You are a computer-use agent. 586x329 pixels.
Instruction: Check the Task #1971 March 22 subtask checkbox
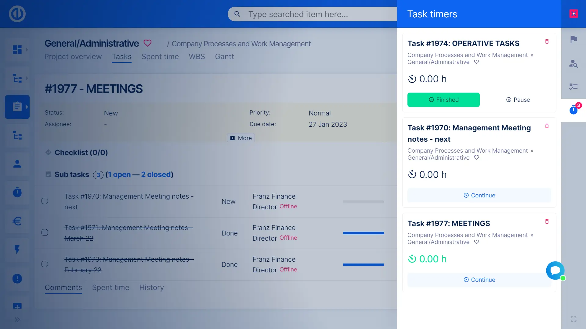point(45,233)
